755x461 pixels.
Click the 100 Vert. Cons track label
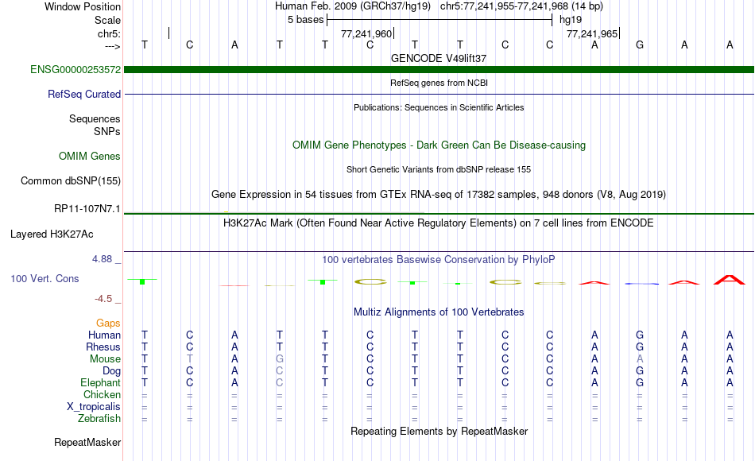pos(45,278)
